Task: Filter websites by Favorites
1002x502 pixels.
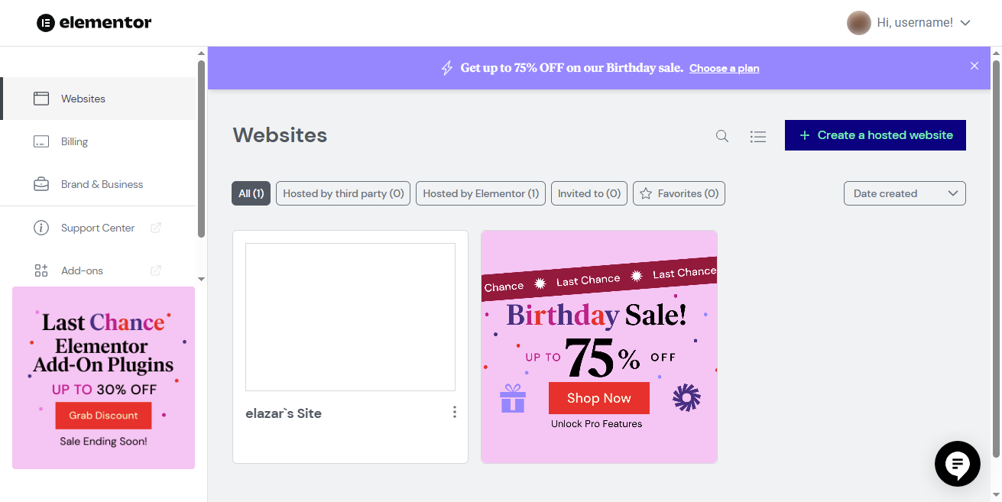Action: (x=679, y=193)
